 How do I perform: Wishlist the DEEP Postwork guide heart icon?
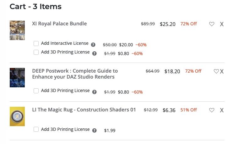pos(216,71)
